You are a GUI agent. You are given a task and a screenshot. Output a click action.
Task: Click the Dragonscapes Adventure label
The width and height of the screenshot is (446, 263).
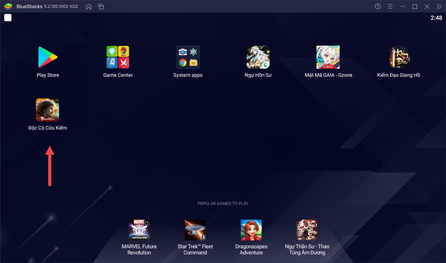251,250
